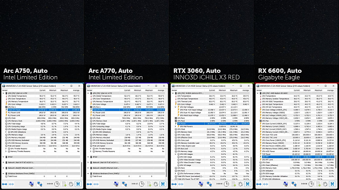Collapse Windows Hardware Errors group in Arc A770 window
This screenshot has width=339, height=190.
tap(88, 174)
